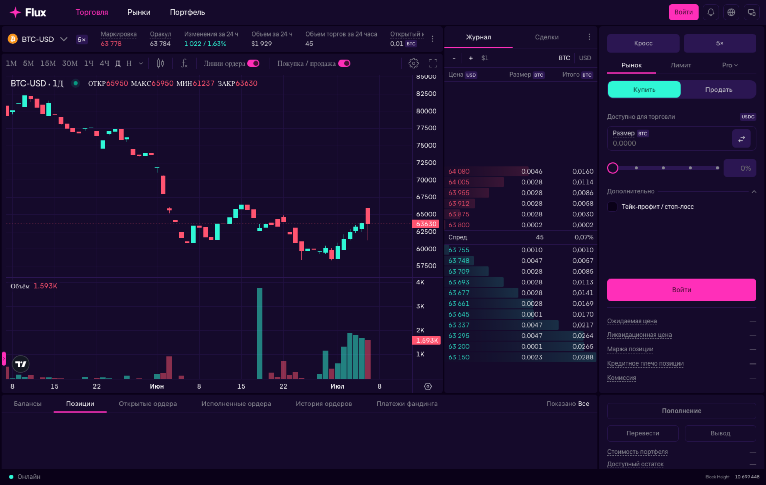Select Кросс margin mode

tap(643, 43)
